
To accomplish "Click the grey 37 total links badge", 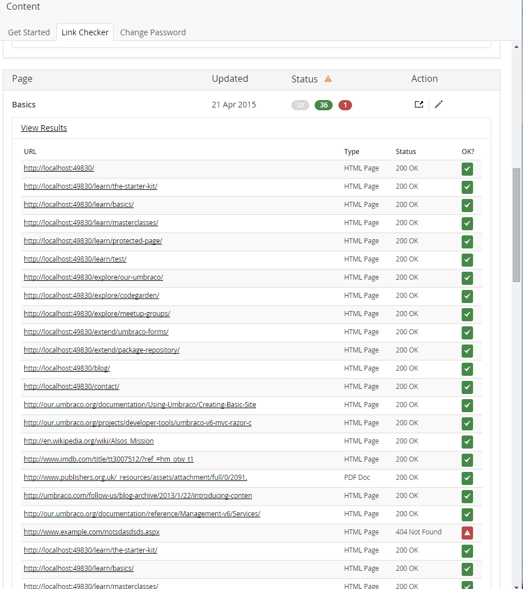I will [x=300, y=105].
